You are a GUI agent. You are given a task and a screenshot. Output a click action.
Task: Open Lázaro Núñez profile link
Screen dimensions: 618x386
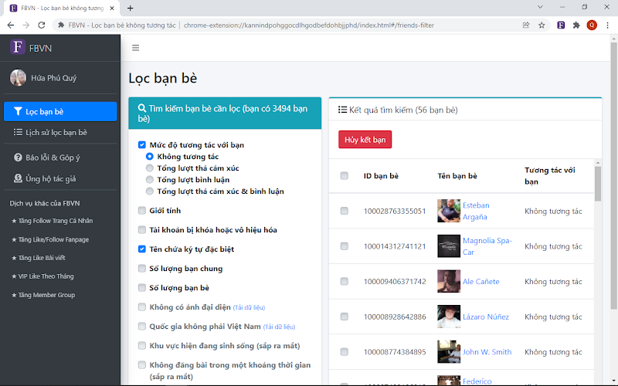pyautogui.click(x=486, y=317)
